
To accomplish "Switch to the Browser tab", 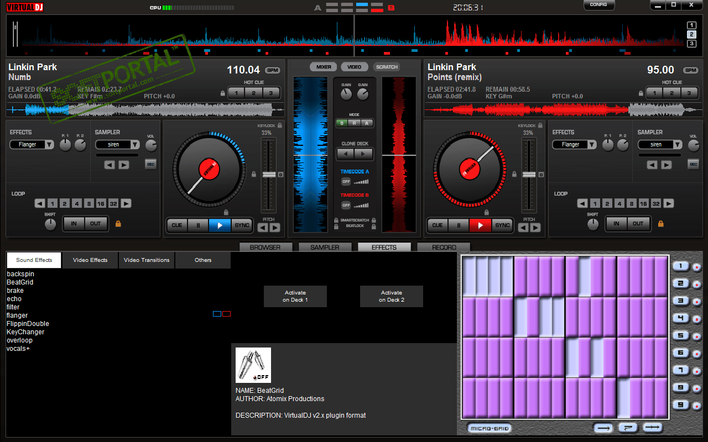I will (265, 247).
